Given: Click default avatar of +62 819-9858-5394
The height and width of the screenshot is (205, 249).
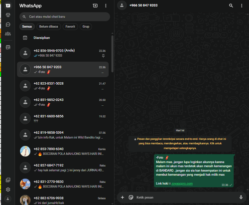Looking at the screenshot, I should 25,135.
